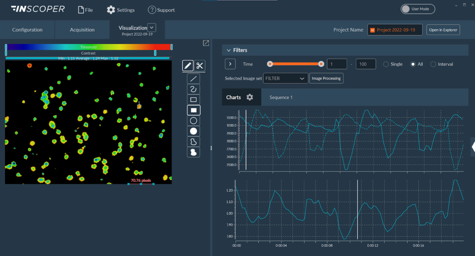This screenshot has width=475, height=256.
Task: Pick the outlined rectangle tool
Action: (x=193, y=100)
